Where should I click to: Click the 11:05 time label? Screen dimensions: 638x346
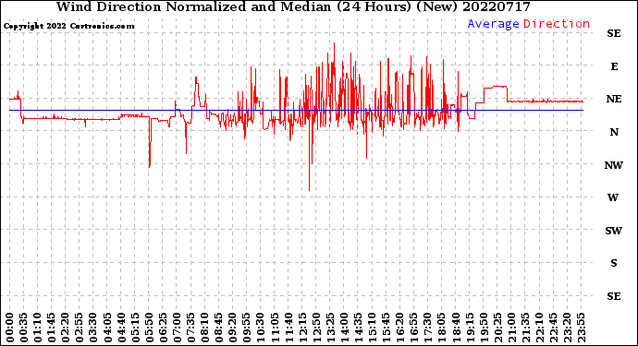274,328
